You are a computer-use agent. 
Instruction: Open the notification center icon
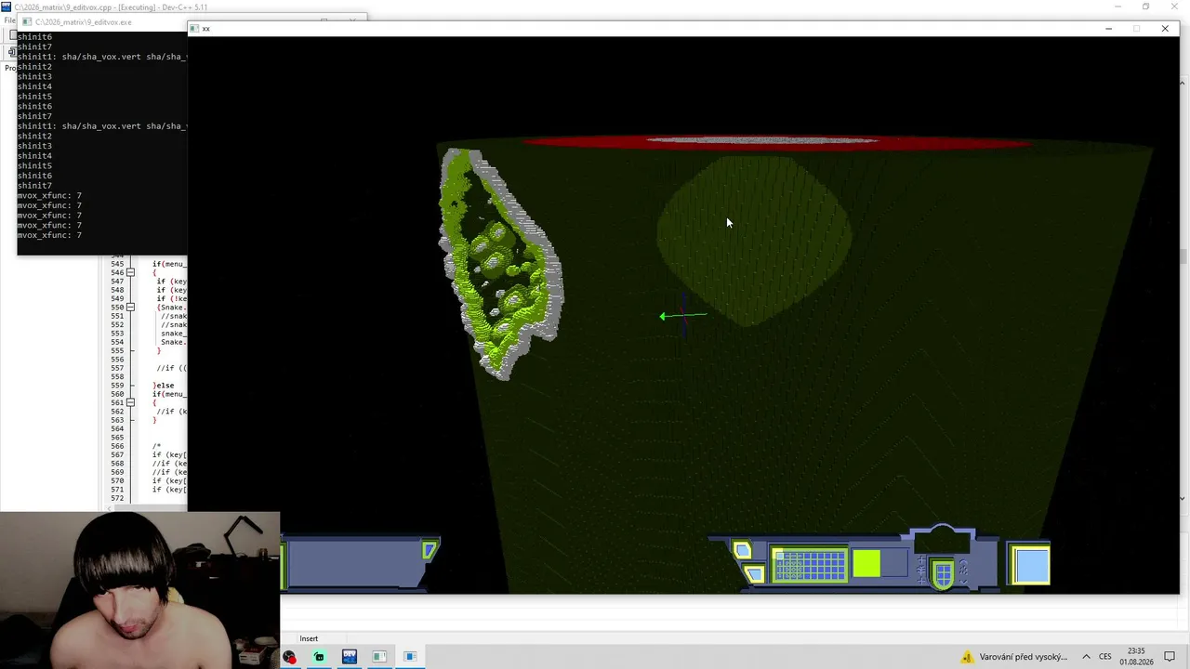pyautogui.click(x=1170, y=657)
